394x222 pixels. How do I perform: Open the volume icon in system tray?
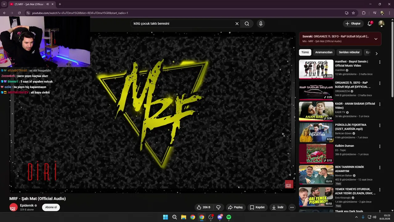pos(375,217)
